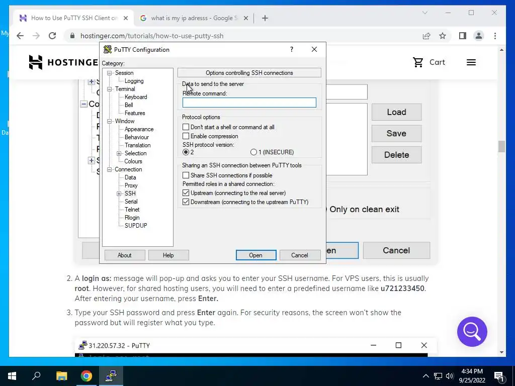This screenshot has height=386, width=515.
Task: Click the Chrome address bar URL
Action: coord(152,36)
